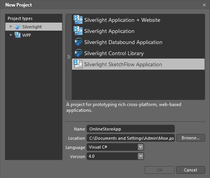Close the New Project dialog

[204, 5]
